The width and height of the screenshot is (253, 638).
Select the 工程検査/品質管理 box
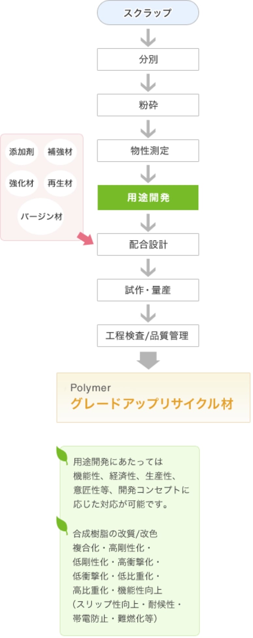pos(148,335)
